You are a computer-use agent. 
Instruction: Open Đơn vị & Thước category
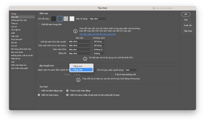click(23, 52)
